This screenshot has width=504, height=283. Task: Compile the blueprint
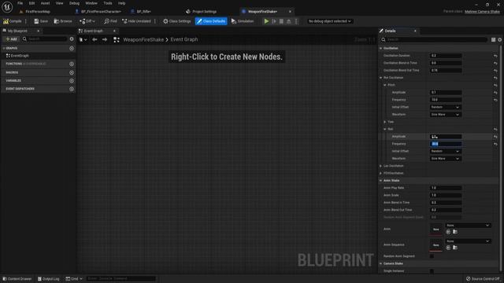click(x=13, y=21)
